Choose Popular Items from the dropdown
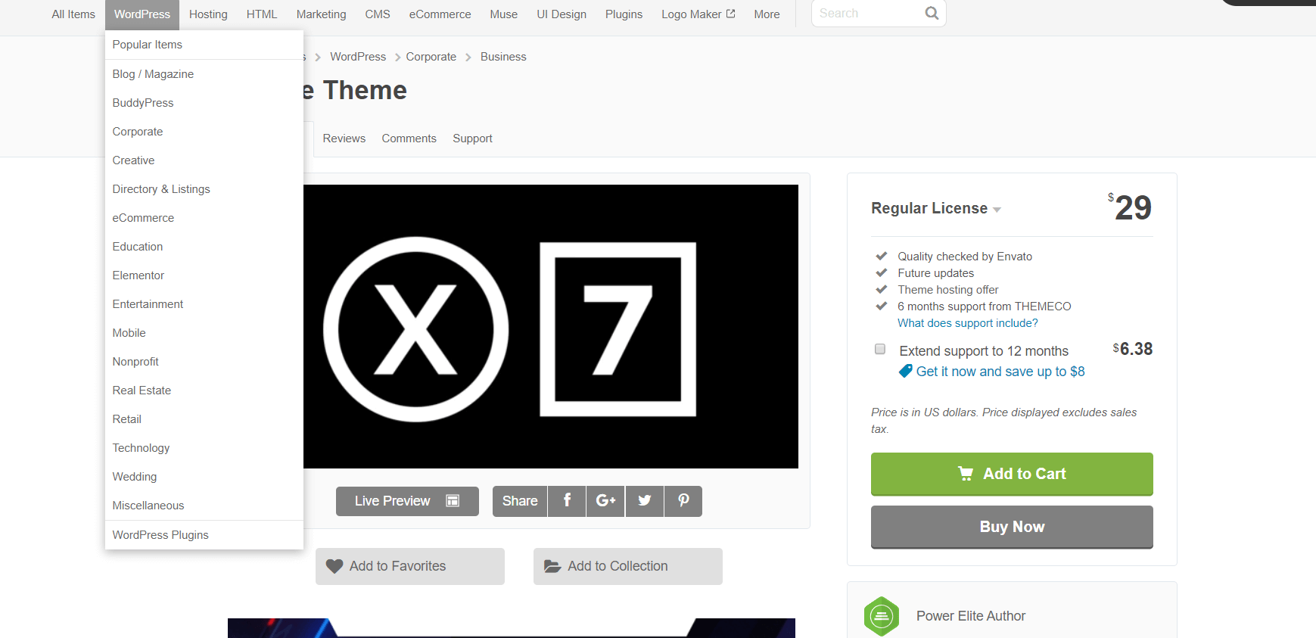This screenshot has width=1316, height=638. tap(204, 45)
